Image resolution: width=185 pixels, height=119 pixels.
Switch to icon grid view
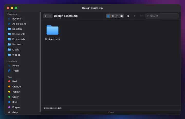108,16
